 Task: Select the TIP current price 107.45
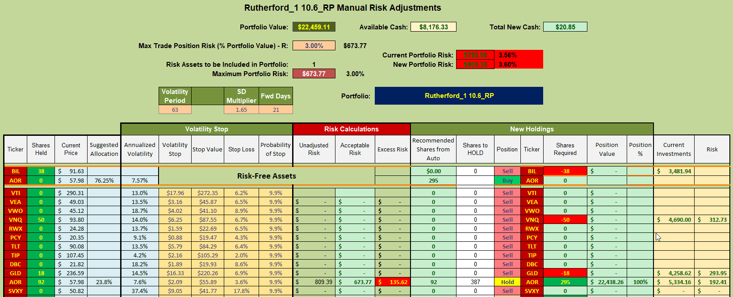click(71, 256)
